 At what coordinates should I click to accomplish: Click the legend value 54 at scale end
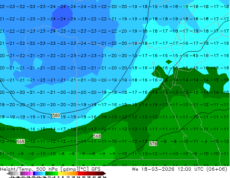tap(104, 177)
